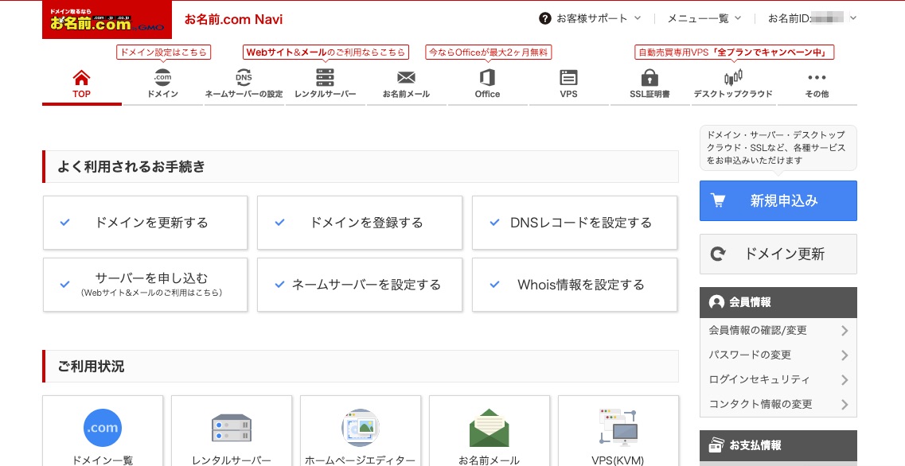Screen dimensions: 905x466
Task: Open the デスクトップクラウド chart icon
Action: [733, 77]
